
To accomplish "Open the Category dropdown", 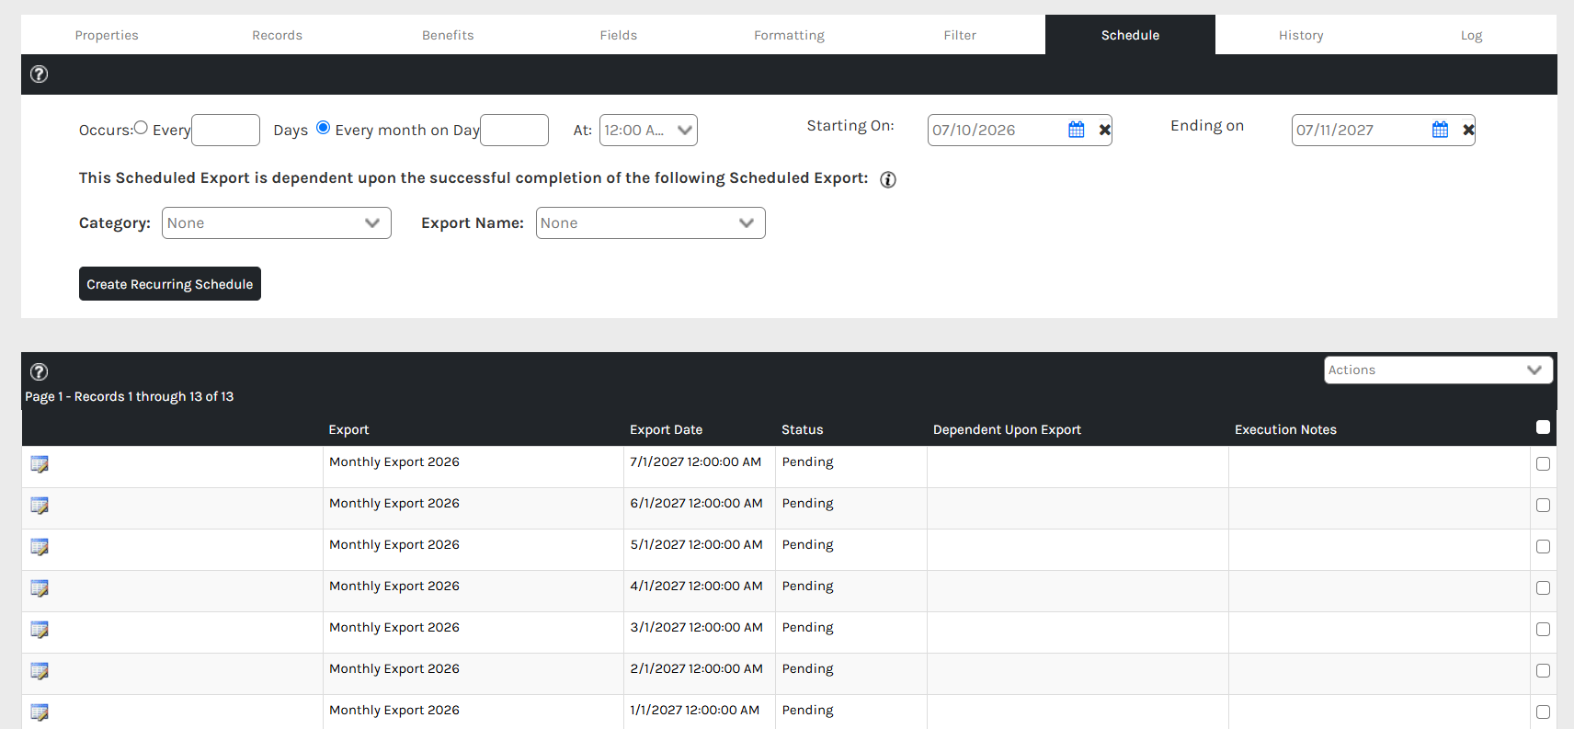I will click(x=277, y=222).
